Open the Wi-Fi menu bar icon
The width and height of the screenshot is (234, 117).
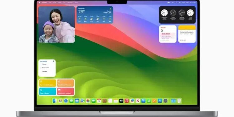pos(173,2)
